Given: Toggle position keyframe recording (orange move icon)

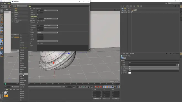Looking at the screenshot, I should point(105,87).
